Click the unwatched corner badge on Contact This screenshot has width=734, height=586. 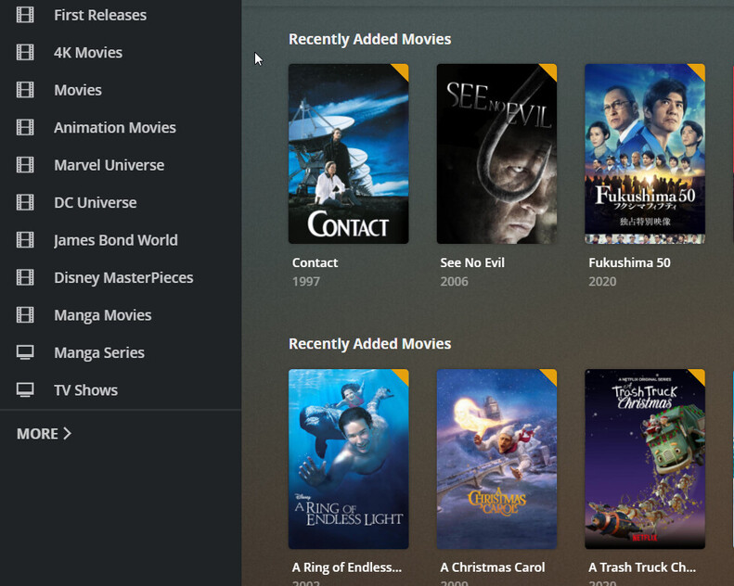pyautogui.click(x=402, y=70)
